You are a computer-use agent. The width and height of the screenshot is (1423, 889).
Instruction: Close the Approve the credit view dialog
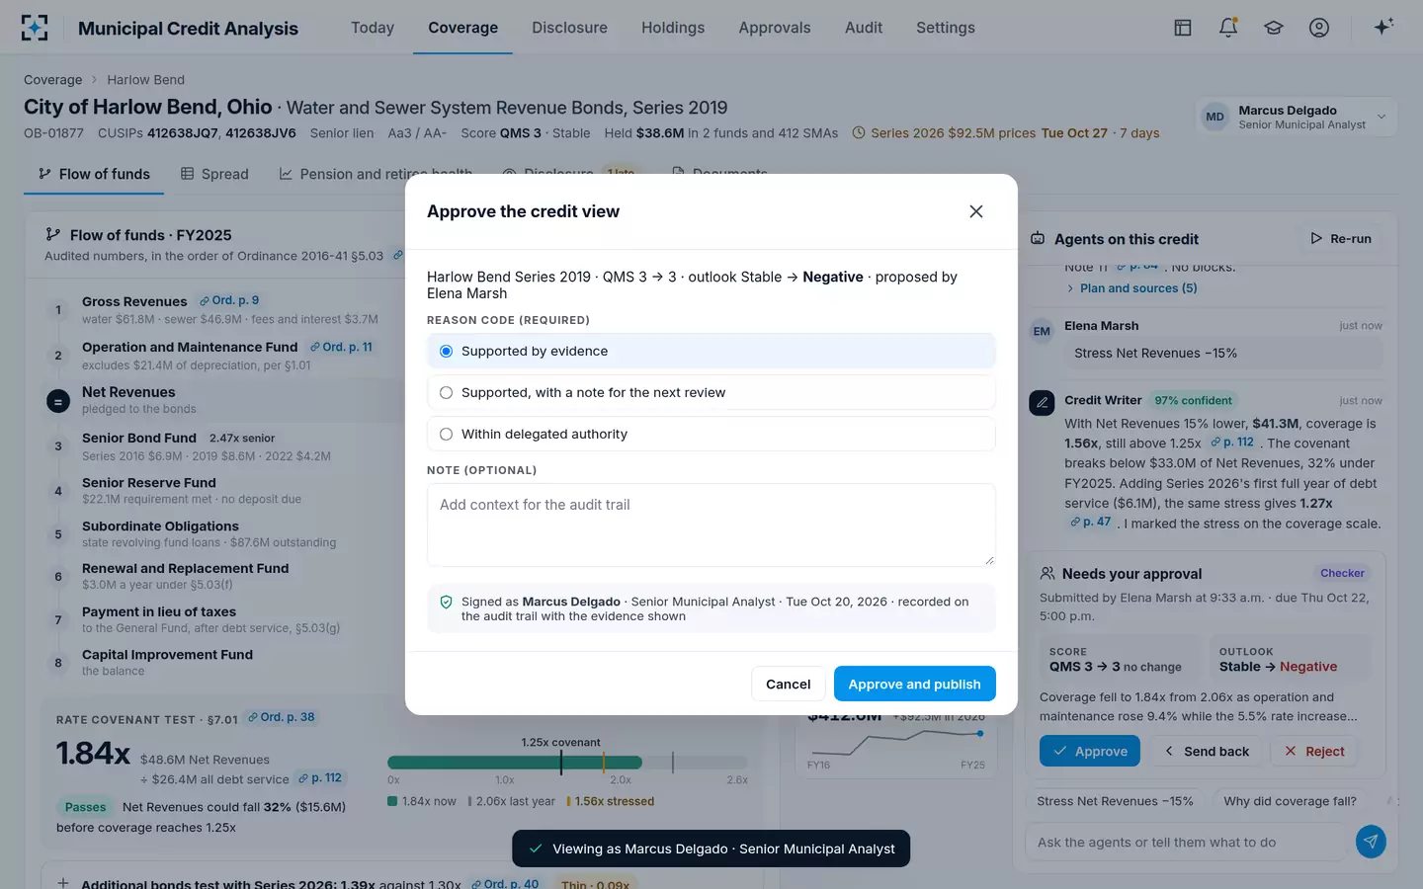pyautogui.click(x=976, y=211)
